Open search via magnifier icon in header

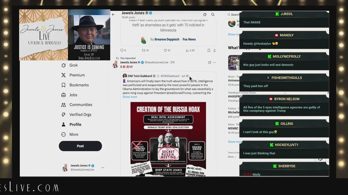[x=213, y=15]
